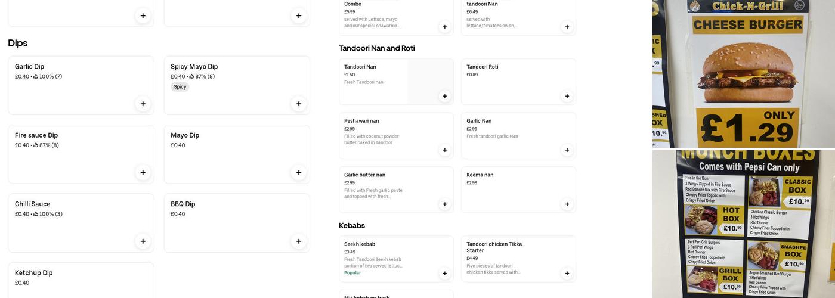Add Peshawari nan using plus icon

444,150
